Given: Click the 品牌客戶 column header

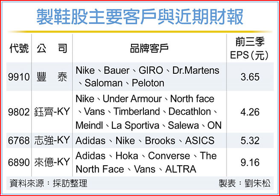Looking at the screenshot, I should pyautogui.click(x=149, y=49).
